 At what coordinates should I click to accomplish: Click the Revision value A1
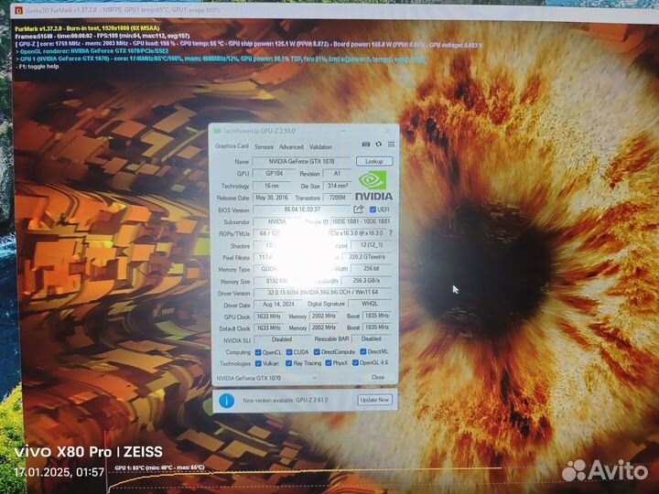point(337,174)
